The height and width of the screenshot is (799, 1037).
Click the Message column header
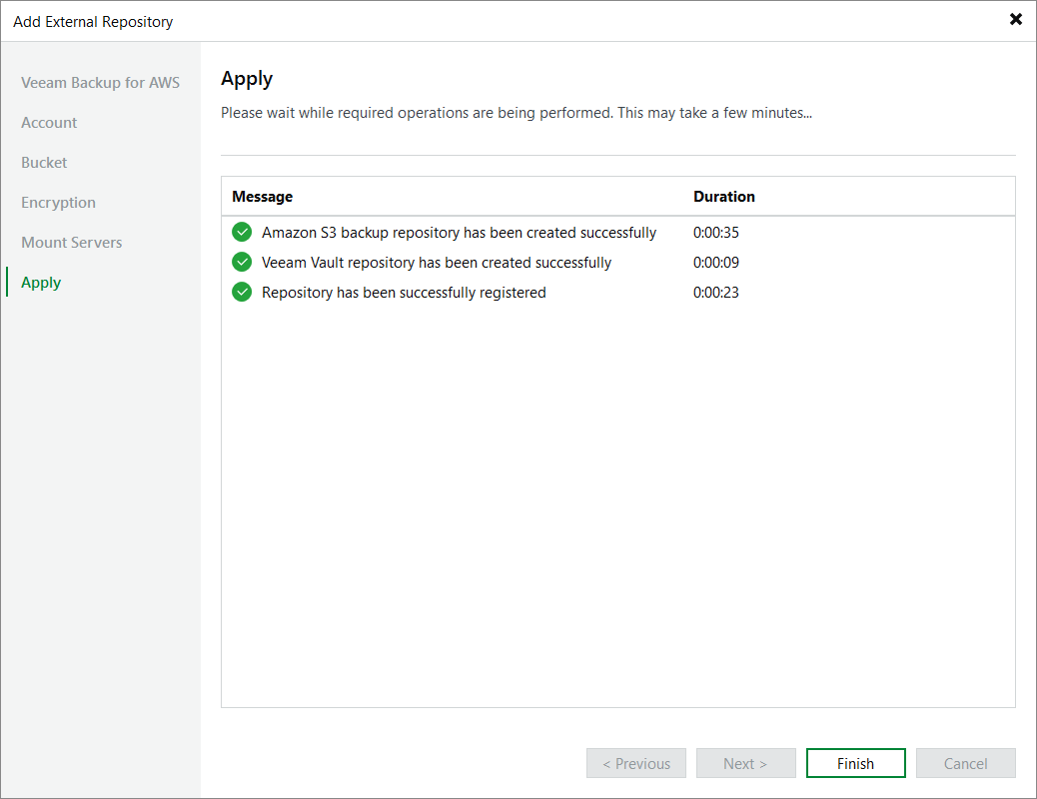pyautogui.click(x=263, y=197)
